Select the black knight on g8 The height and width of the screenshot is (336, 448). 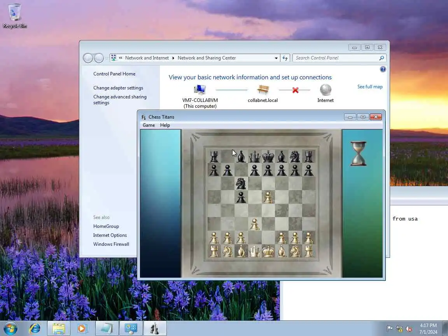pos(295,156)
